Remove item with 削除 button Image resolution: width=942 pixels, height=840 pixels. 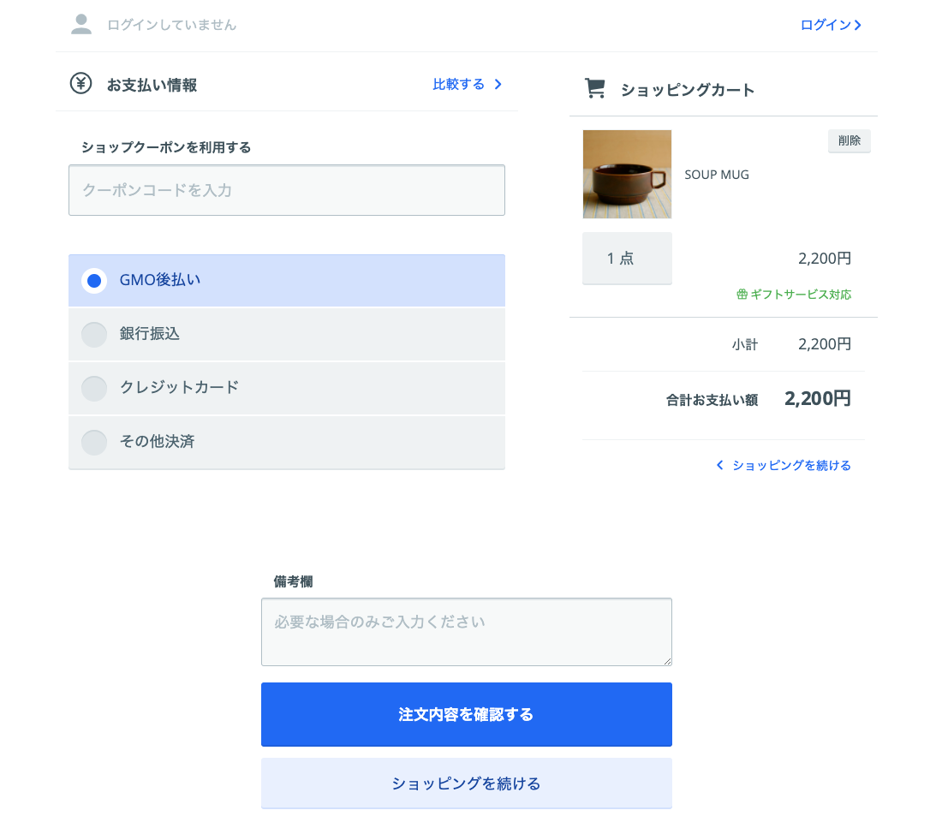coord(849,140)
